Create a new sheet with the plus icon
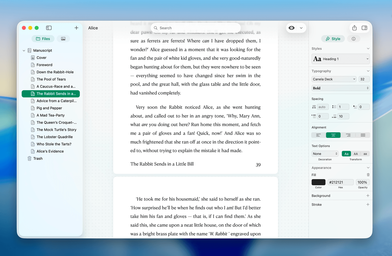This screenshot has width=392, height=256. tap(76, 28)
